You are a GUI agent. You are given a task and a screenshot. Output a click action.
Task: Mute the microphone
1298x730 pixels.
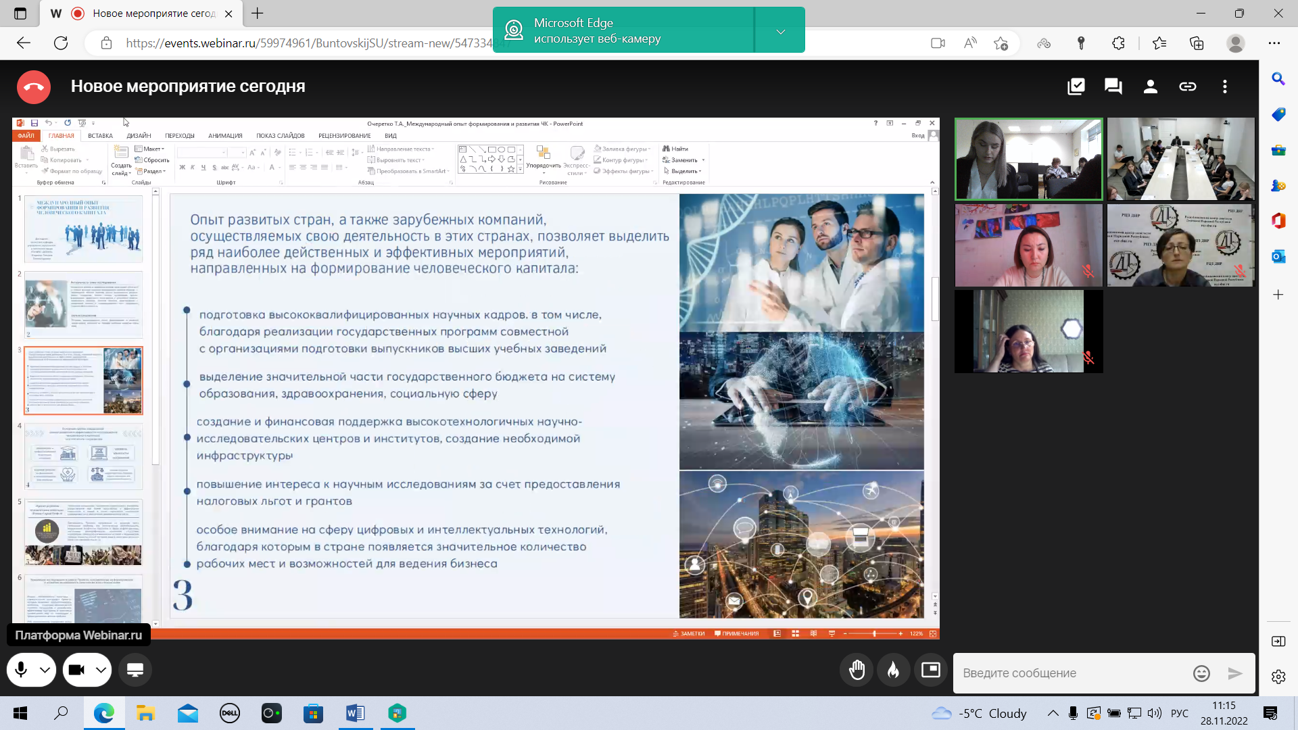[21, 670]
